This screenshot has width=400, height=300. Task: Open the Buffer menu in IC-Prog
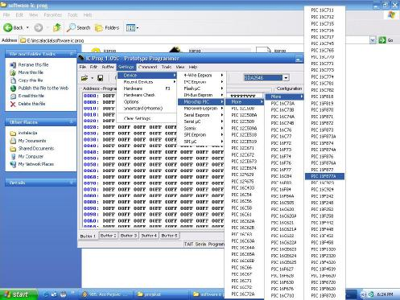click(108, 67)
